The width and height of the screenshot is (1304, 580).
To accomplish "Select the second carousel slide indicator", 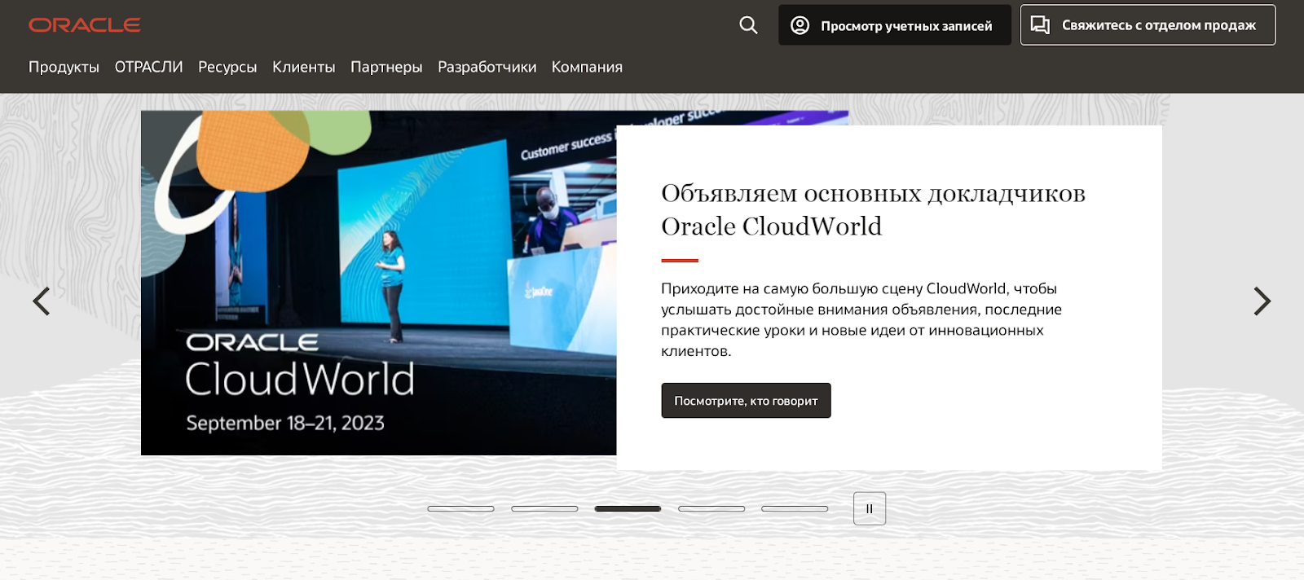I will click(544, 508).
